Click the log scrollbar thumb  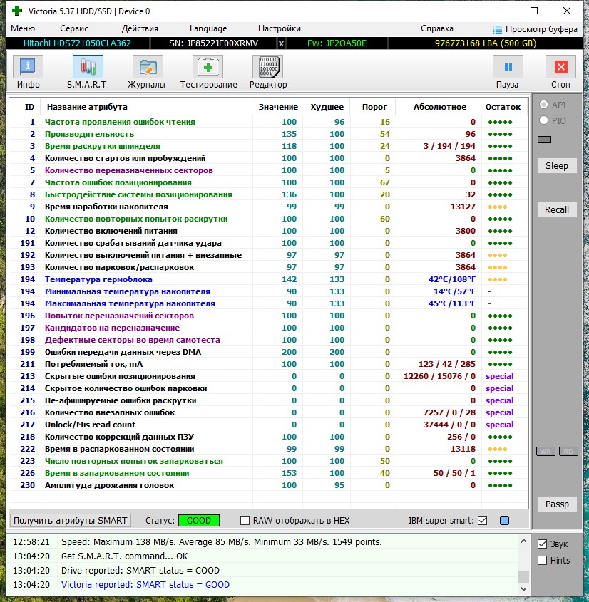pos(523,576)
